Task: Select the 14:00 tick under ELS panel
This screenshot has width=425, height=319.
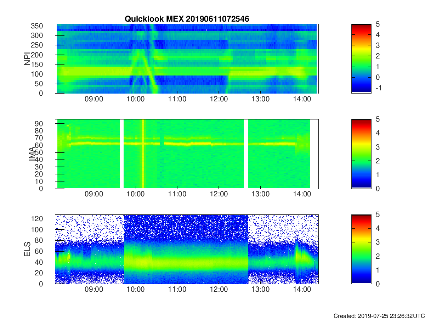Action: coord(302,290)
